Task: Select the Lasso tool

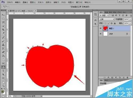Action: (x=3, y=22)
